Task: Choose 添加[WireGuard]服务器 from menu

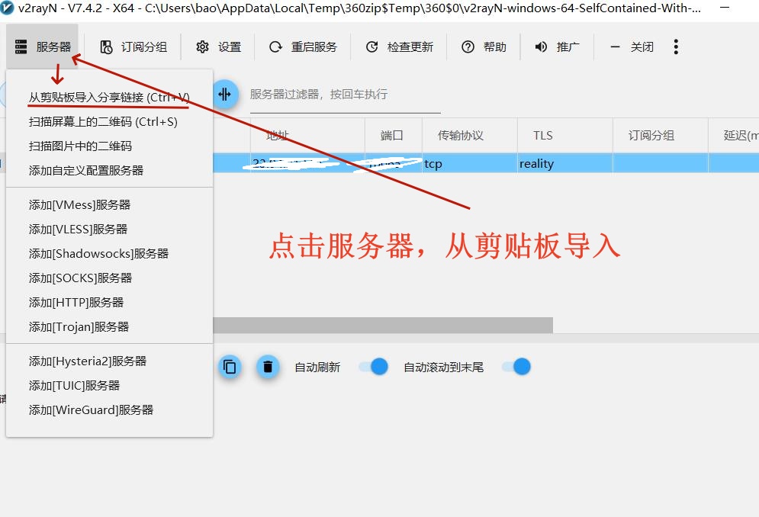Action: pos(109,410)
